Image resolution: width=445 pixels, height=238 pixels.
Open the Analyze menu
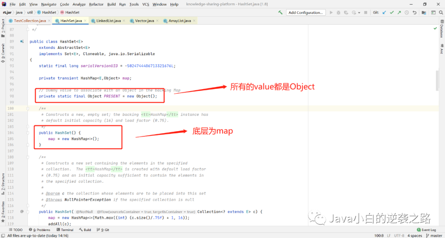point(79,4)
